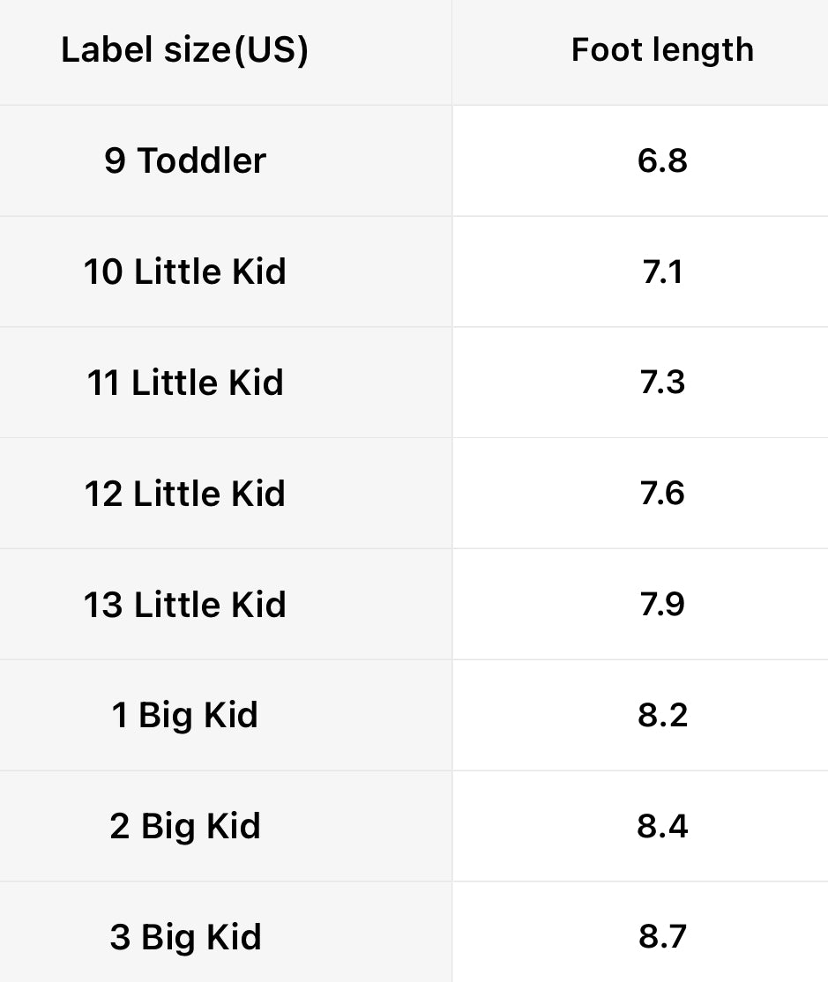Pick the "13 Little Kid" label
This screenshot has height=982, width=828.
point(184,605)
